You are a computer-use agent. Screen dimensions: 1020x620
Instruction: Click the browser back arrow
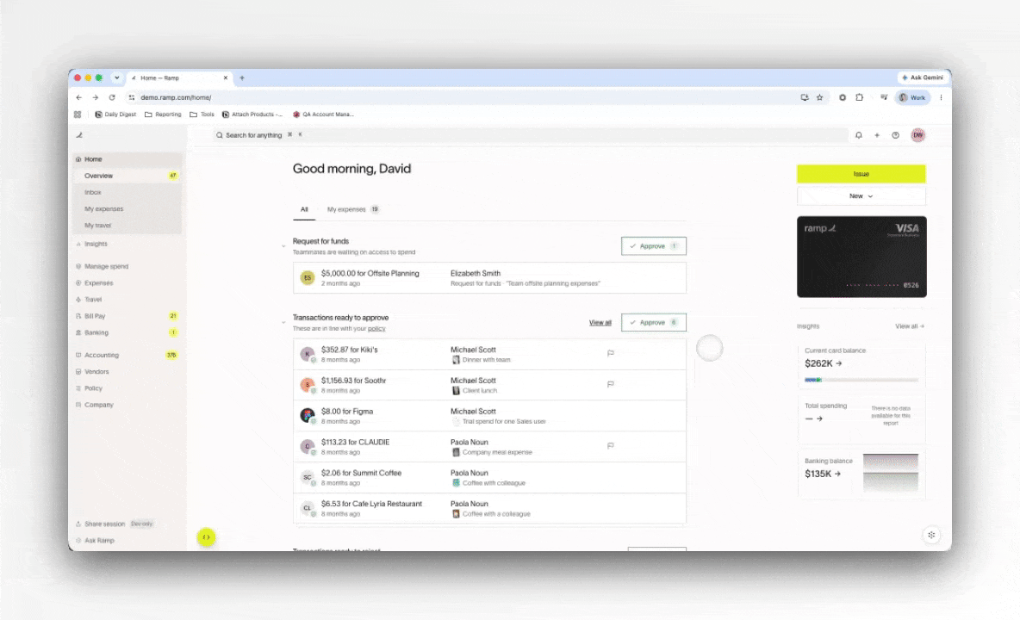[79, 97]
